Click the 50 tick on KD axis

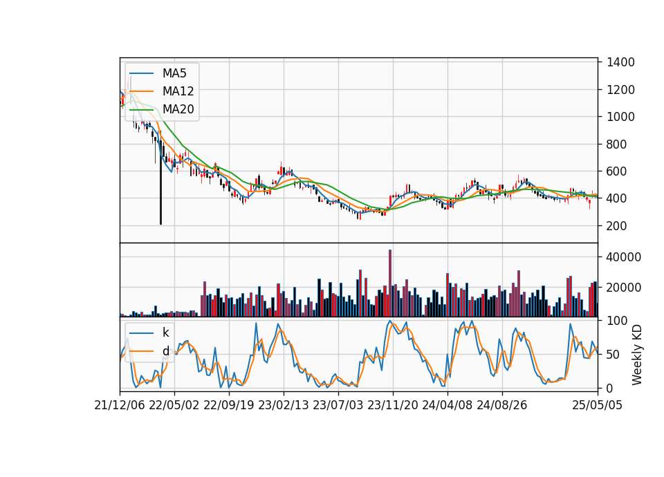[x=614, y=355]
